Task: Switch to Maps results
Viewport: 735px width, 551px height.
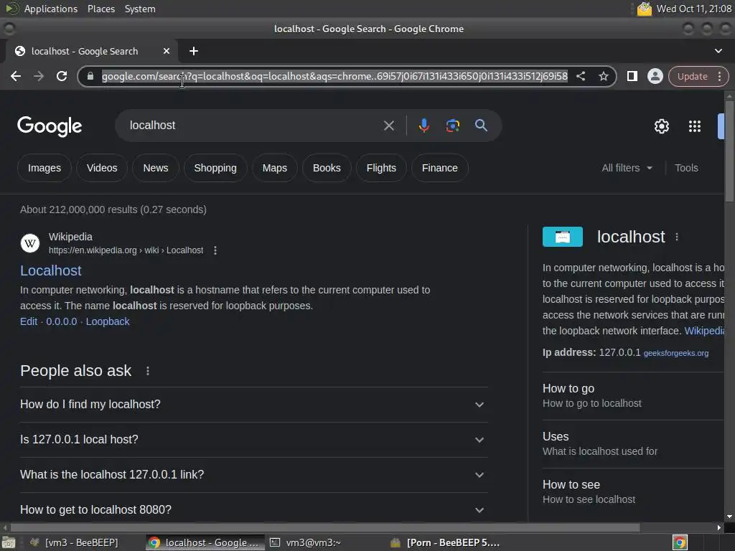Action: point(275,168)
